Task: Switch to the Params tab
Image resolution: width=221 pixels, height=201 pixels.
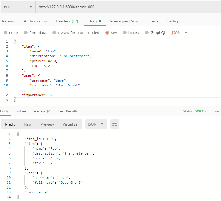Action: 8,21
